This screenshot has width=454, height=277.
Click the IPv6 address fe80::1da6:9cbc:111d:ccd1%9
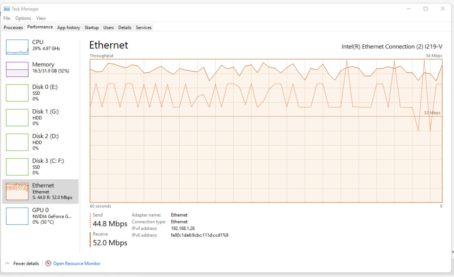coord(200,235)
